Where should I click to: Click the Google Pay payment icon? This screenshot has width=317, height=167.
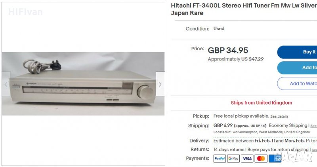pyautogui.click(x=233, y=159)
